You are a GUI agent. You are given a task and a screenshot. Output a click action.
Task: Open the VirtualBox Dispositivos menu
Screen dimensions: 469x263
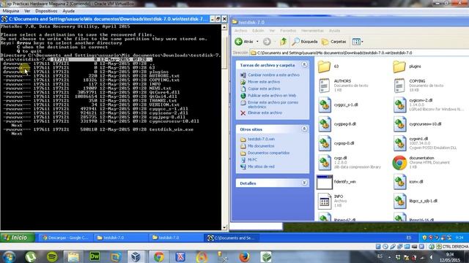46,11
